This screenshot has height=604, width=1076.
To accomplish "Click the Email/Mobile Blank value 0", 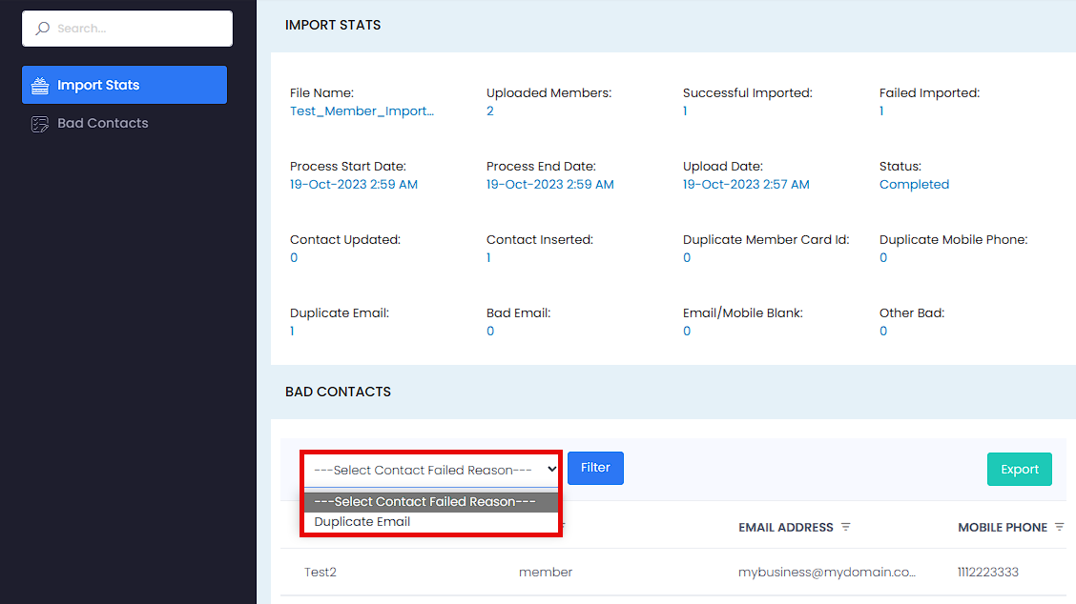I will pos(687,332).
